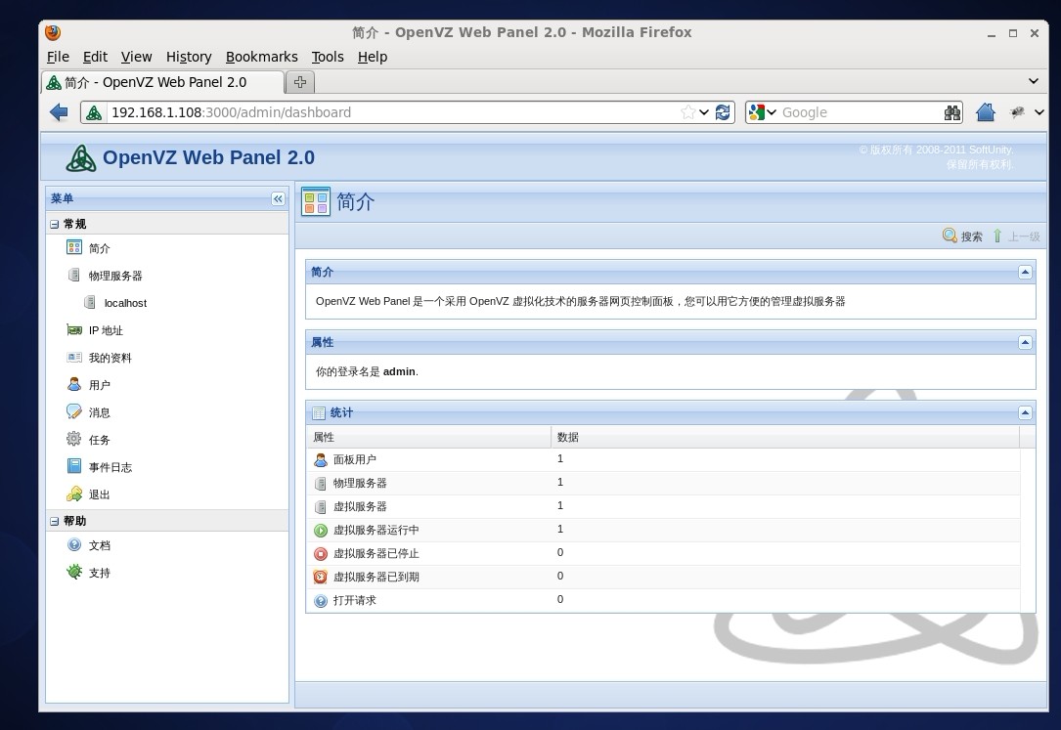
Task: Click the 物理服务器 statistics row label
Action: (360, 484)
